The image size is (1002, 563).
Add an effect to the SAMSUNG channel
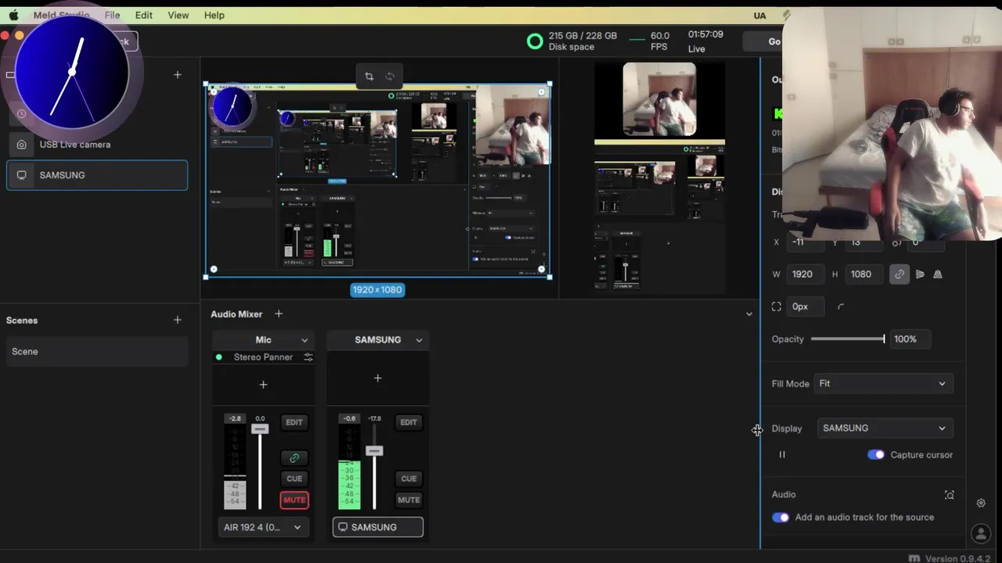click(377, 378)
